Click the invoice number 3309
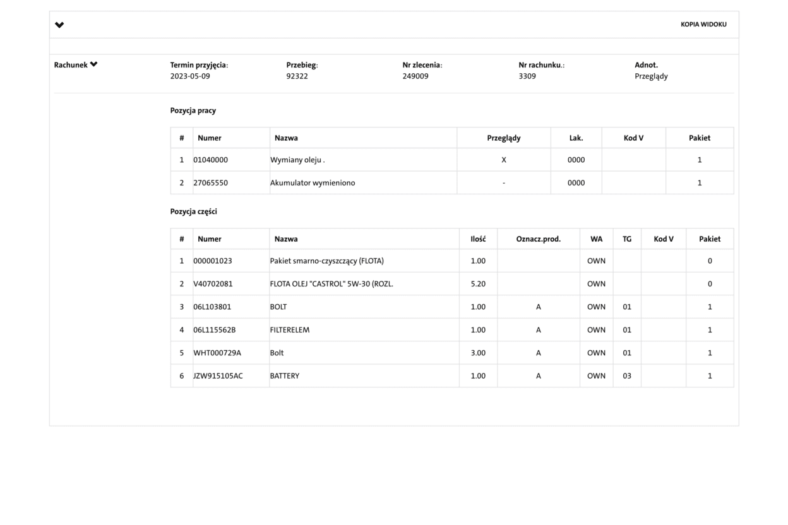This screenshot has width=788, height=525. click(527, 76)
